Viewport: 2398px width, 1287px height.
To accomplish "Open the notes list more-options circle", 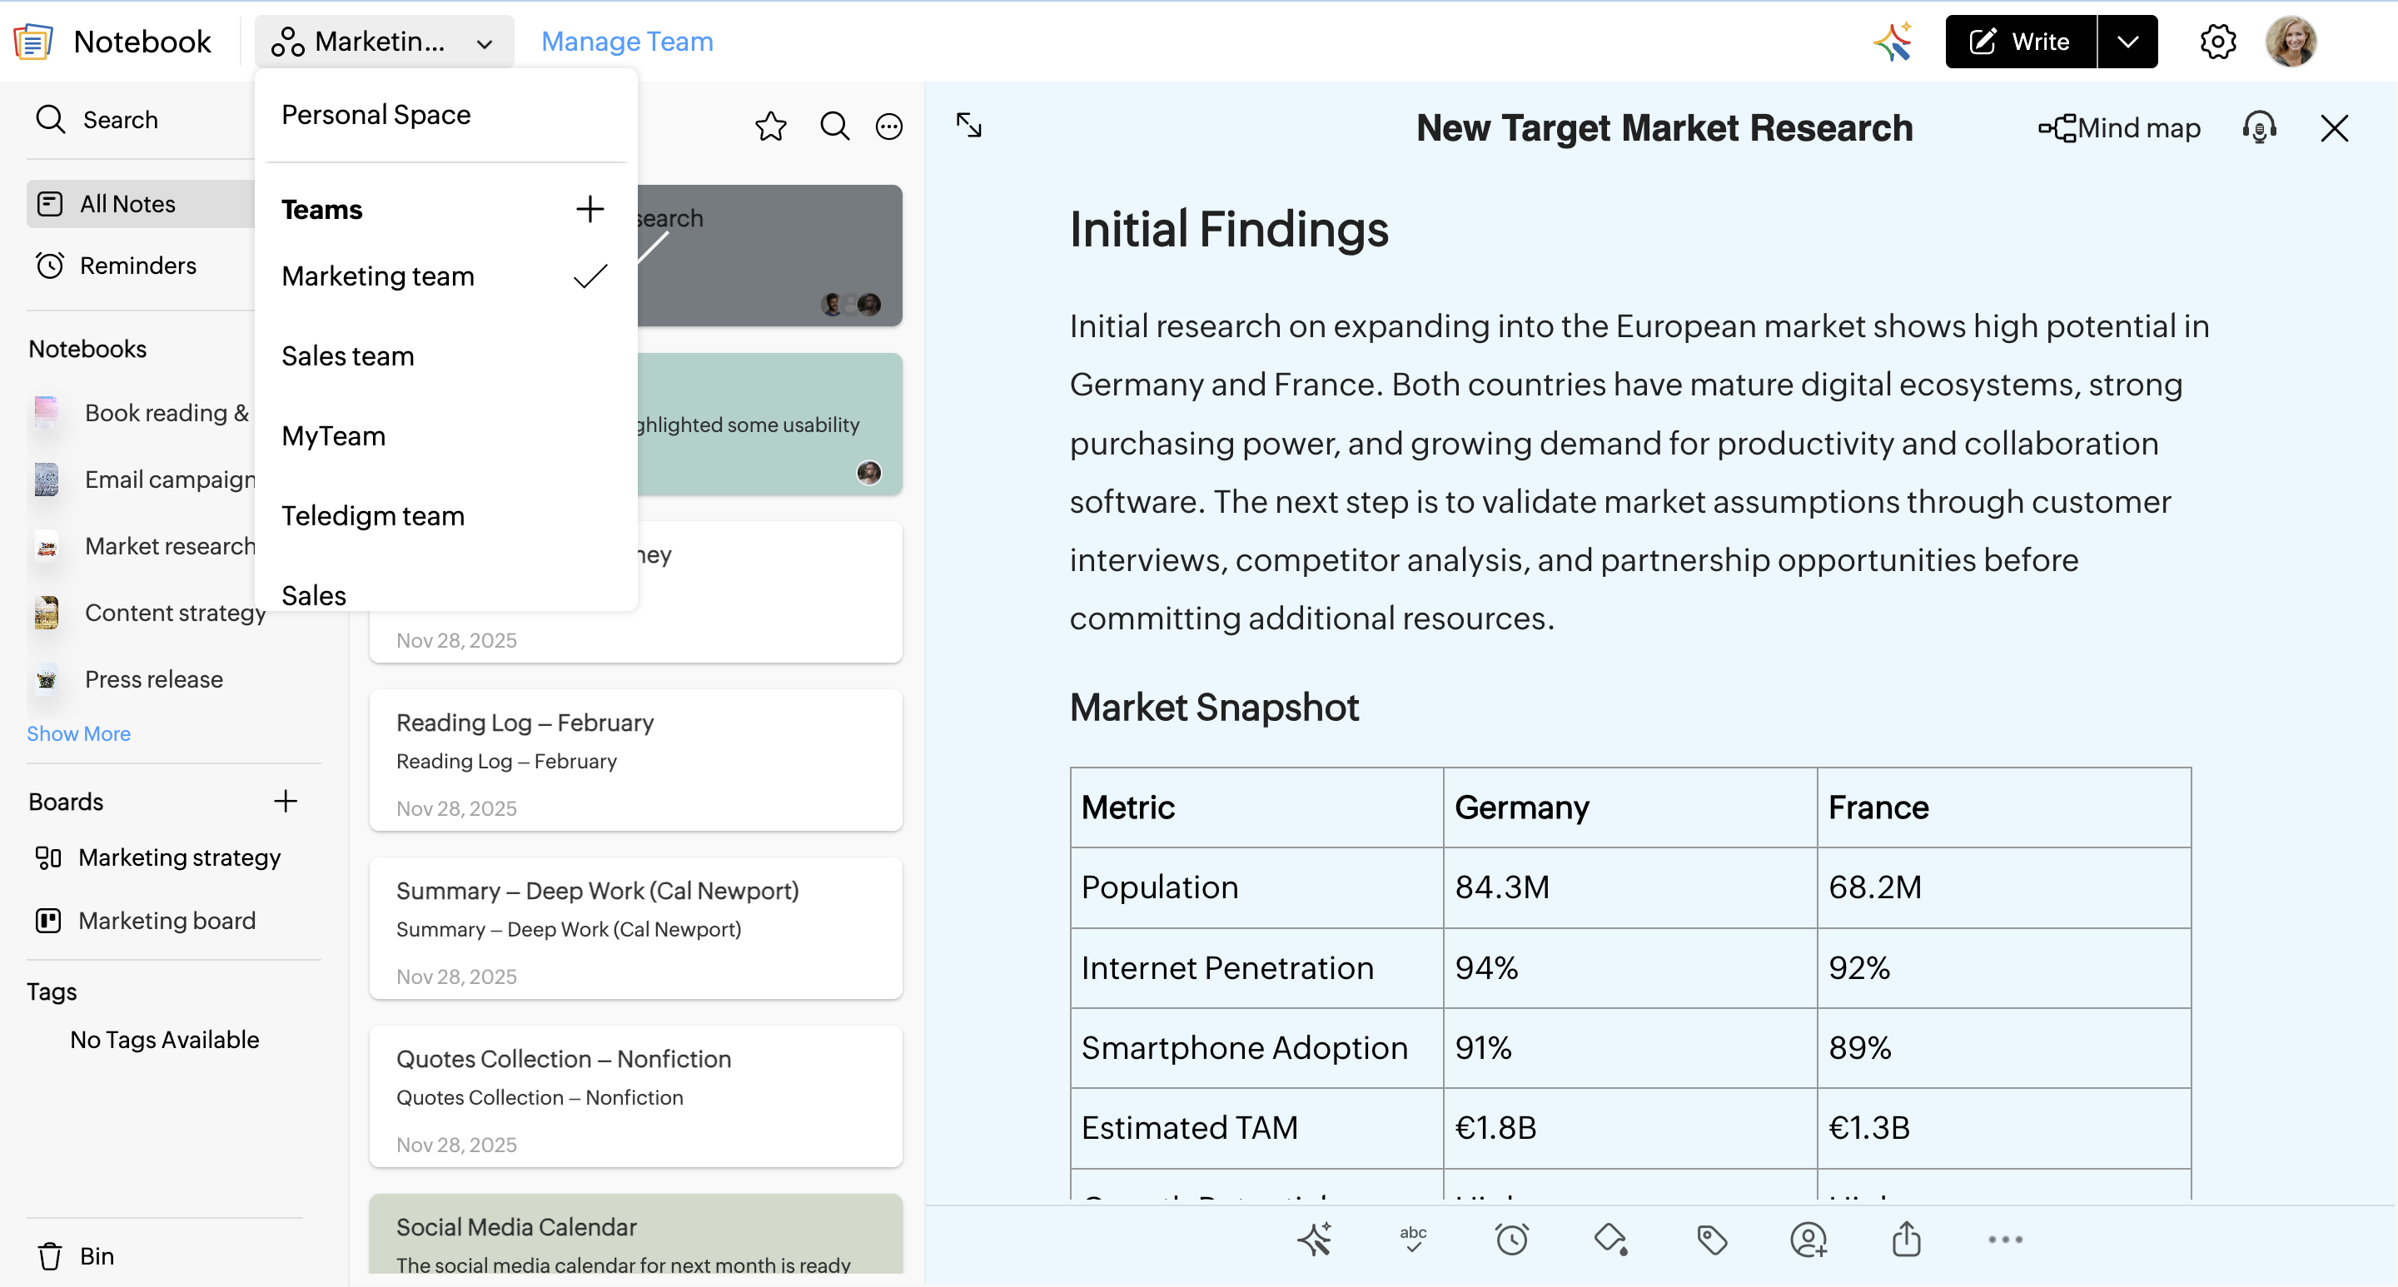I will [889, 126].
